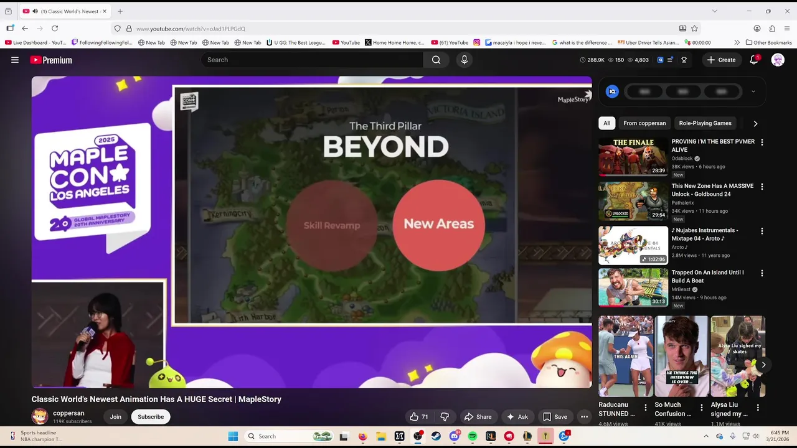Open options for 'PROVING I'M THE BEST PVMER'
Image resolution: width=797 pixels, height=448 pixels.
click(762, 142)
